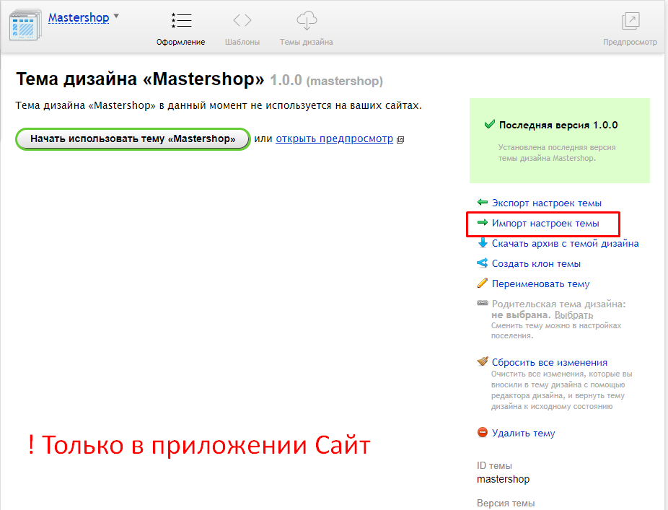The height and width of the screenshot is (510, 668).
Task: Switch to the Шаблоны tab label
Action: [x=242, y=42]
